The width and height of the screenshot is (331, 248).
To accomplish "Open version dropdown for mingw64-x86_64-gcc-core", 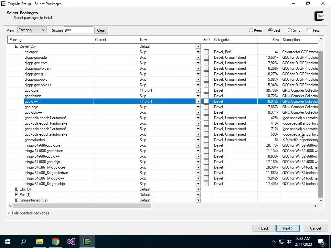I will click(198, 167).
